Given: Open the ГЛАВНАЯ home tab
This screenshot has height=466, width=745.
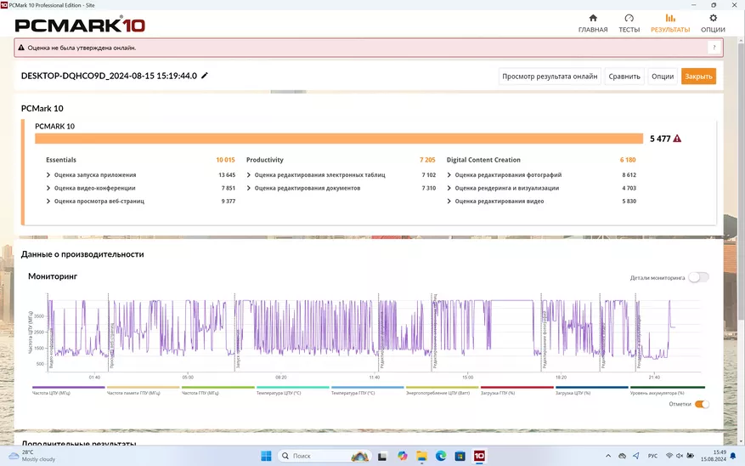Looking at the screenshot, I should pos(592,23).
